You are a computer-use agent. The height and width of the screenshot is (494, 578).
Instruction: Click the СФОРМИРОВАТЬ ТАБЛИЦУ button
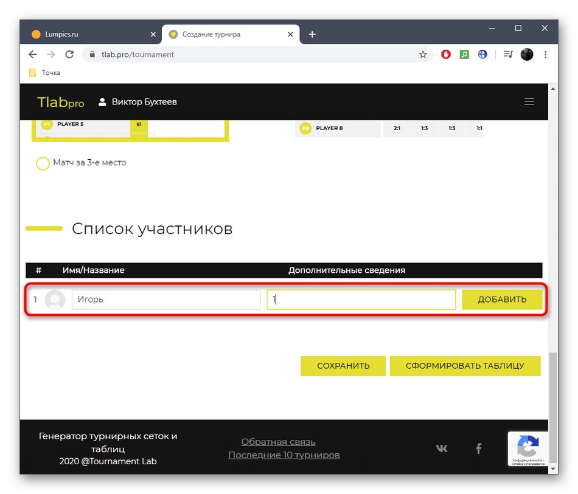pyautogui.click(x=465, y=366)
